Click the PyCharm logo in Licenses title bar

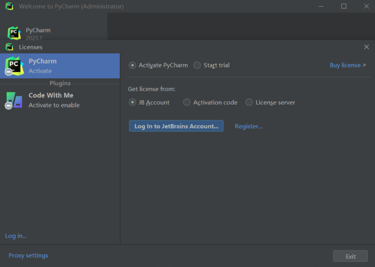[9, 47]
